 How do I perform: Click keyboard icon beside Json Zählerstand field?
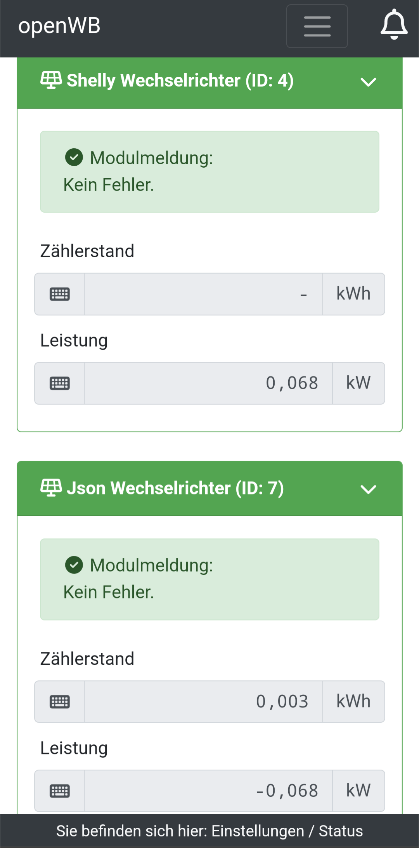point(60,702)
